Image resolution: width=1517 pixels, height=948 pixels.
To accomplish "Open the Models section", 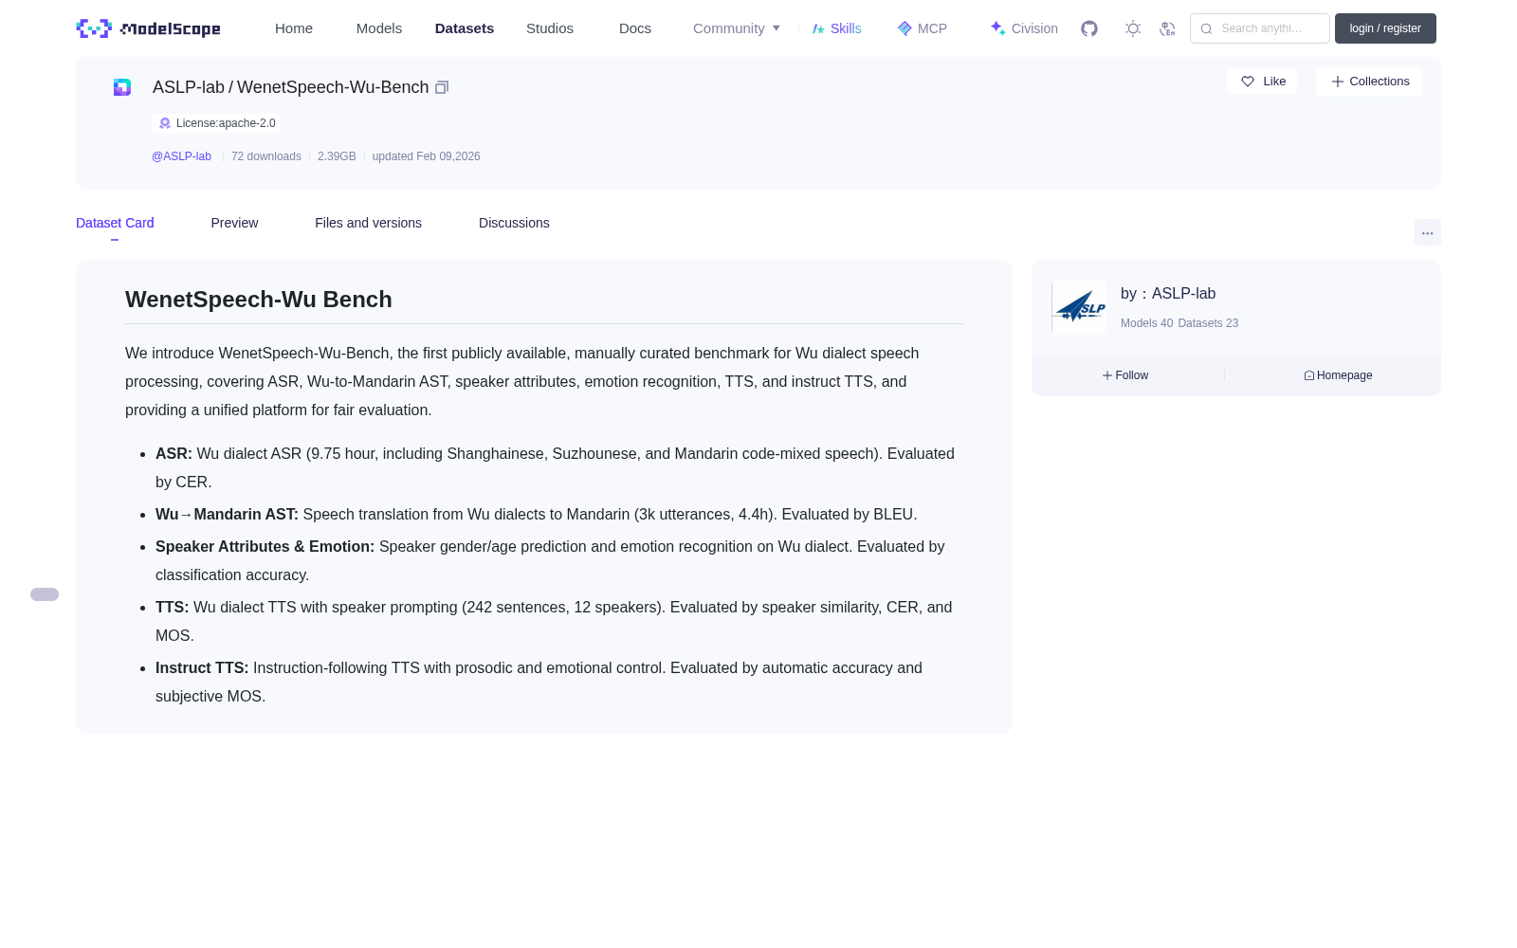I will (379, 28).
